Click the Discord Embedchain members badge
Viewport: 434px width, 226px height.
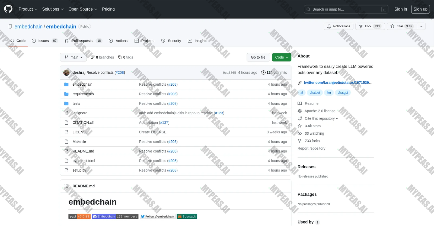(x=115, y=217)
